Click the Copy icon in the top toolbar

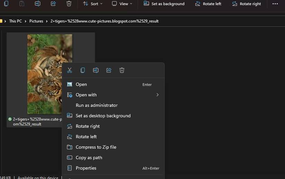coord(6,3)
